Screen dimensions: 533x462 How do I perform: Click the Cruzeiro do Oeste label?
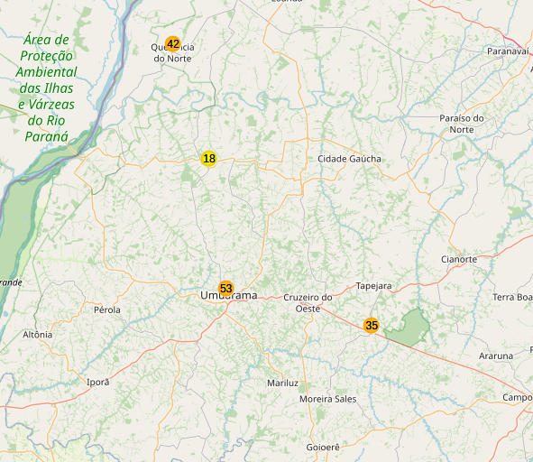tap(308, 303)
